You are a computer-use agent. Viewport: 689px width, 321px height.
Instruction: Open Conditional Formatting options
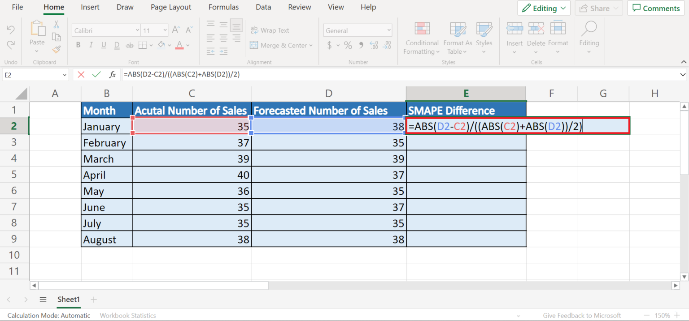point(421,39)
